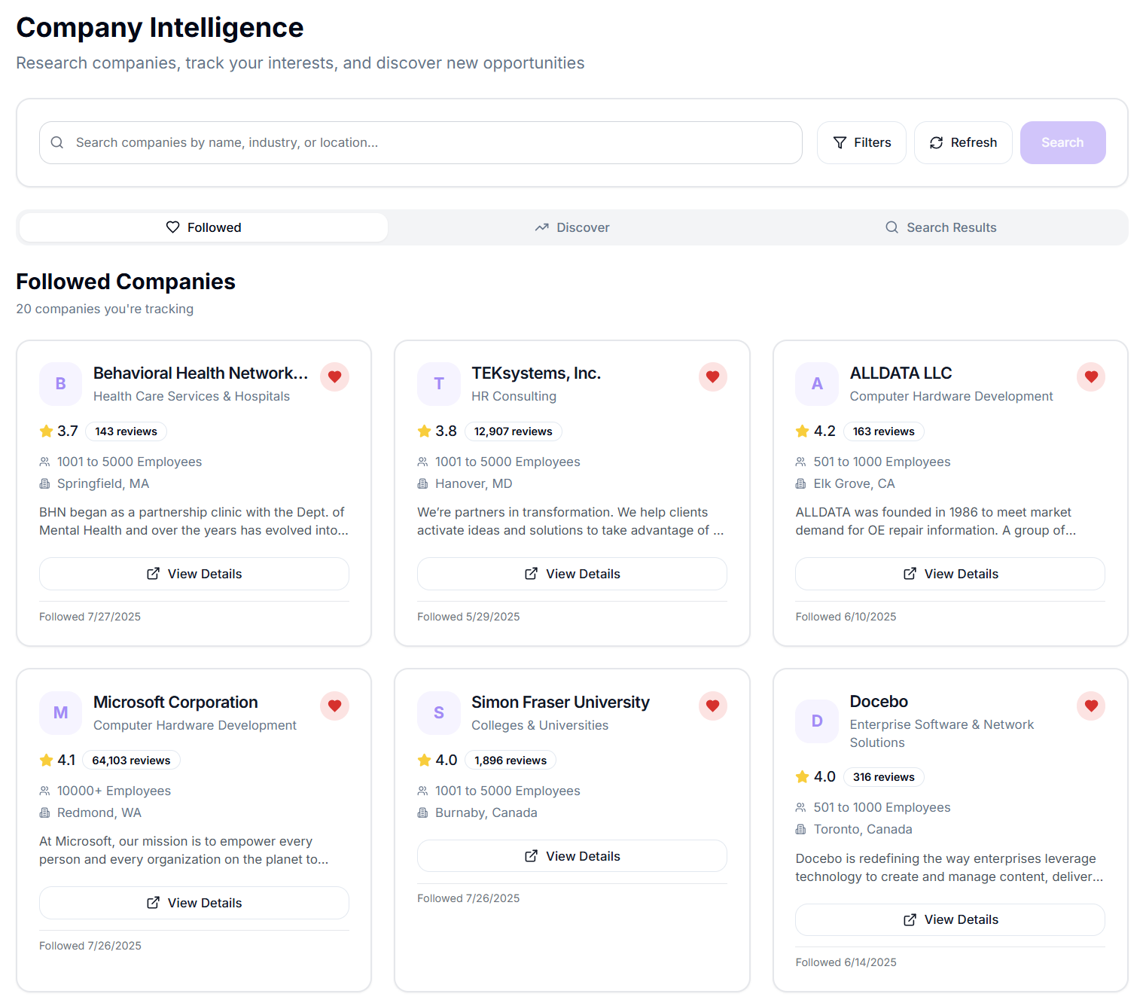This screenshot has width=1146, height=1006.
Task: Click the building icon next to Burnaby, Canada
Action: click(x=422, y=812)
